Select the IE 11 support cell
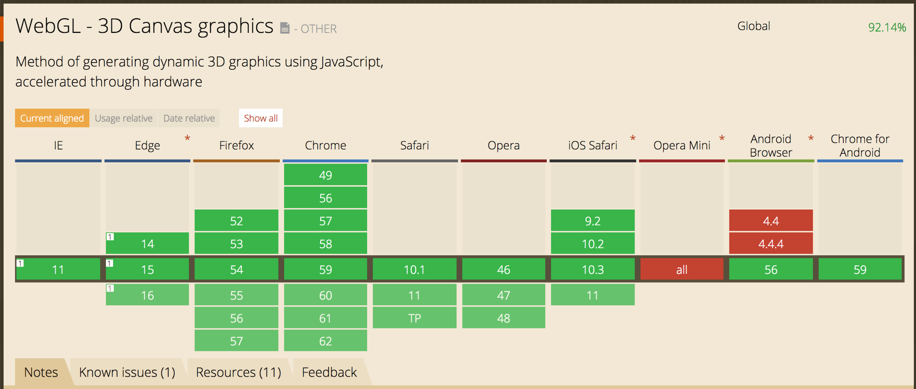916x389 pixels. click(58, 269)
